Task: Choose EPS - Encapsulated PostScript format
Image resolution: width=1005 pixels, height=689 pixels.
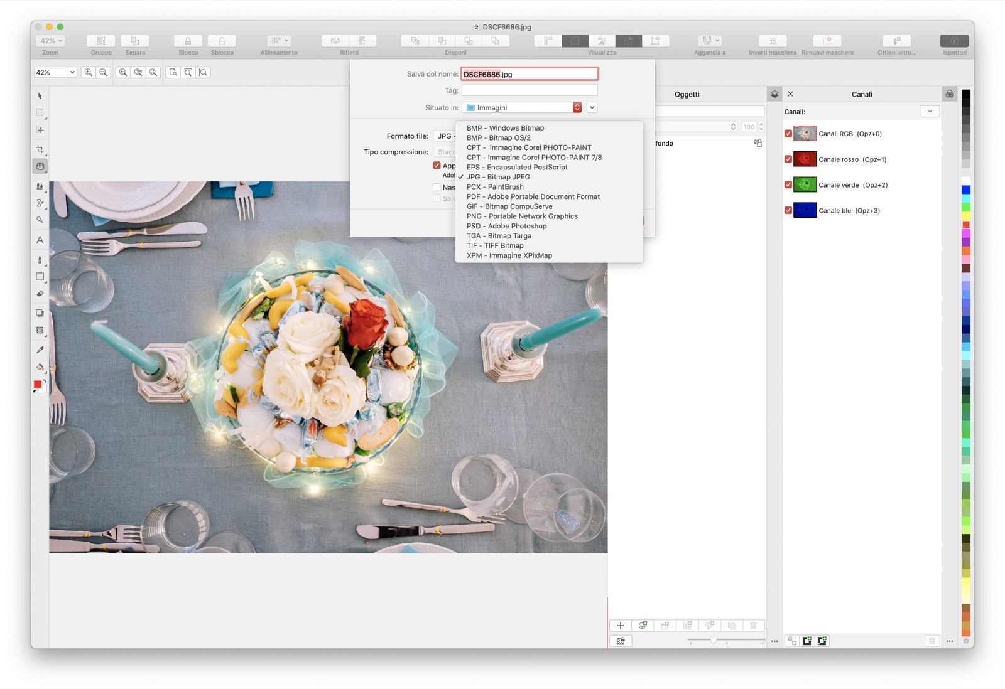Action: tap(517, 167)
